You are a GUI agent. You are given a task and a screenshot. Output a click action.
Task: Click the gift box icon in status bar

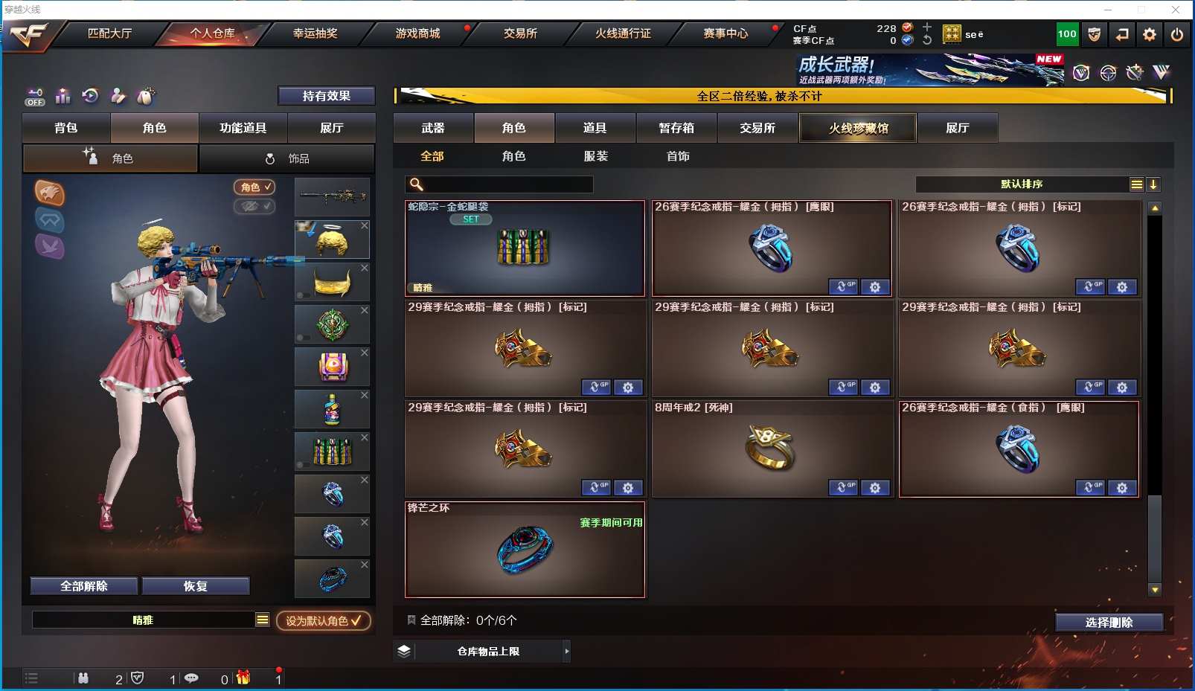pyautogui.click(x=243, y=678)
